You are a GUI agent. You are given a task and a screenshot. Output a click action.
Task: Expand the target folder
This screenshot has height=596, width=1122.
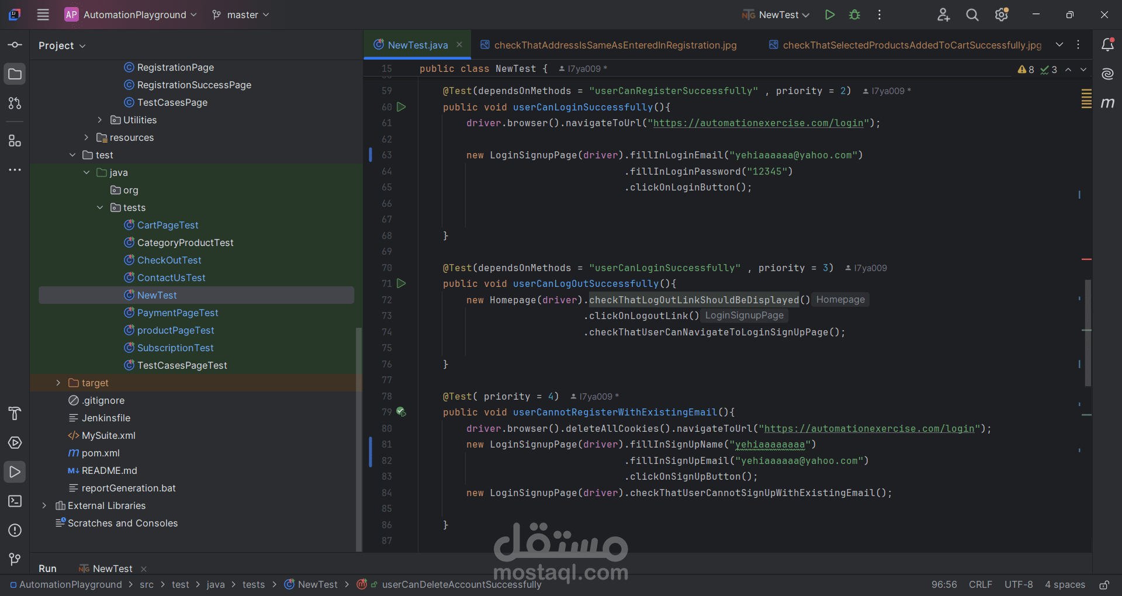(x=58, y=383)
